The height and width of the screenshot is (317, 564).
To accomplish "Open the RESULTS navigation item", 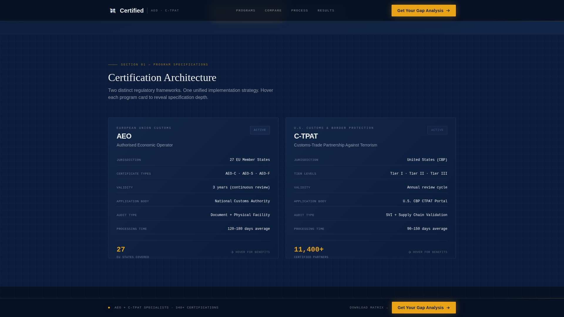I will click(x=326, y=10).
